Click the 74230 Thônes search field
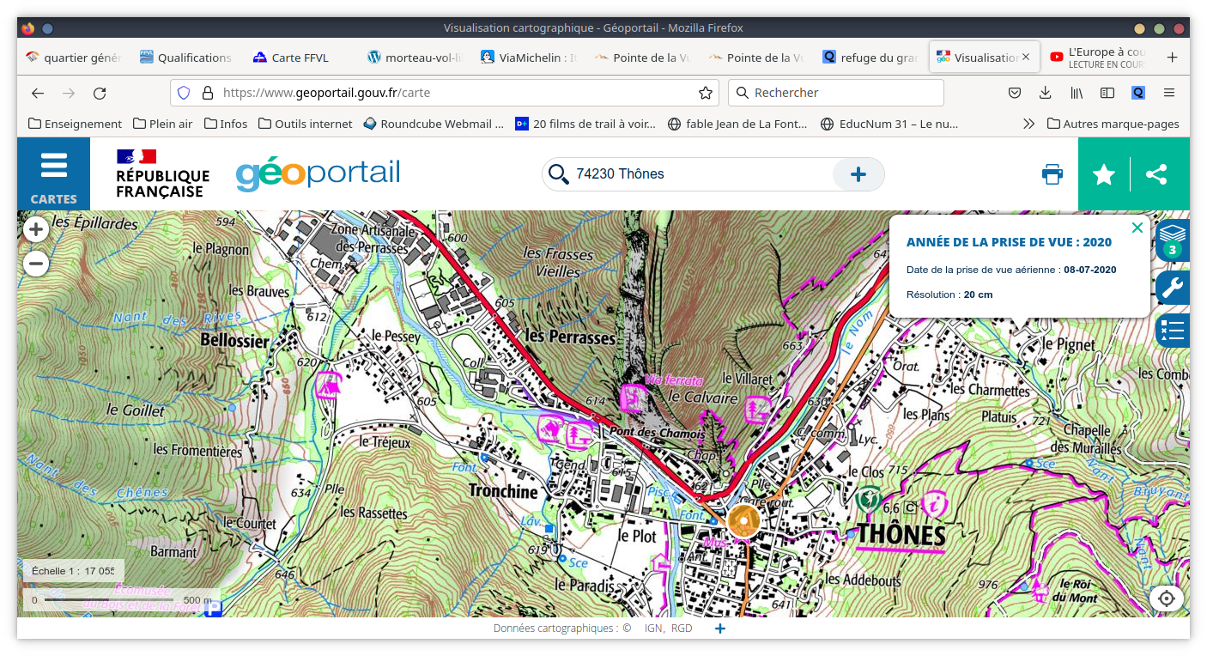1207x656 pixels. pyautogui.click(x=695, y=174)
